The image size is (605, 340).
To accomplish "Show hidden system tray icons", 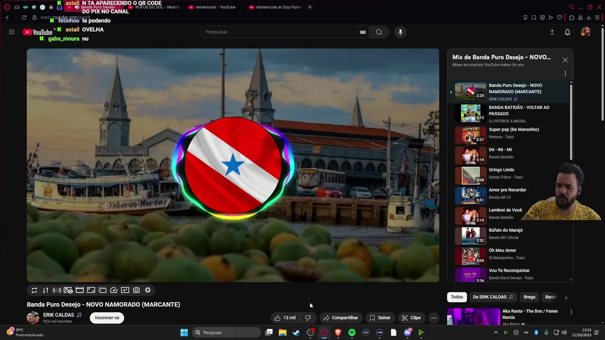I will click(495, 332).
